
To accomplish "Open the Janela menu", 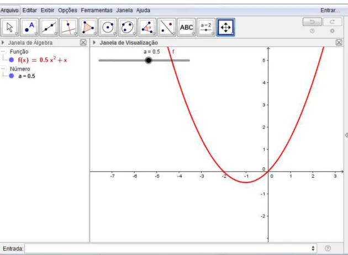I will point(124,10).
